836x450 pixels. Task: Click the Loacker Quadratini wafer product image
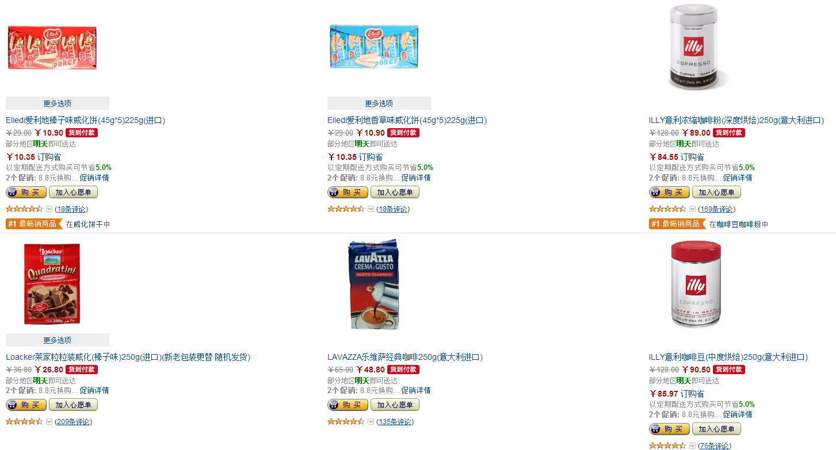pyautogui.click(x=52, y=284)
